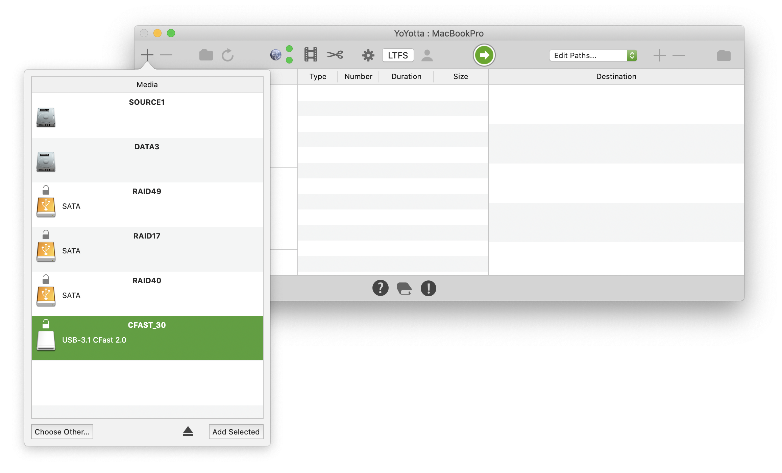Click the add destination plus icon
The height and width of the screenshot is (473, 782).
pos(659,55)
